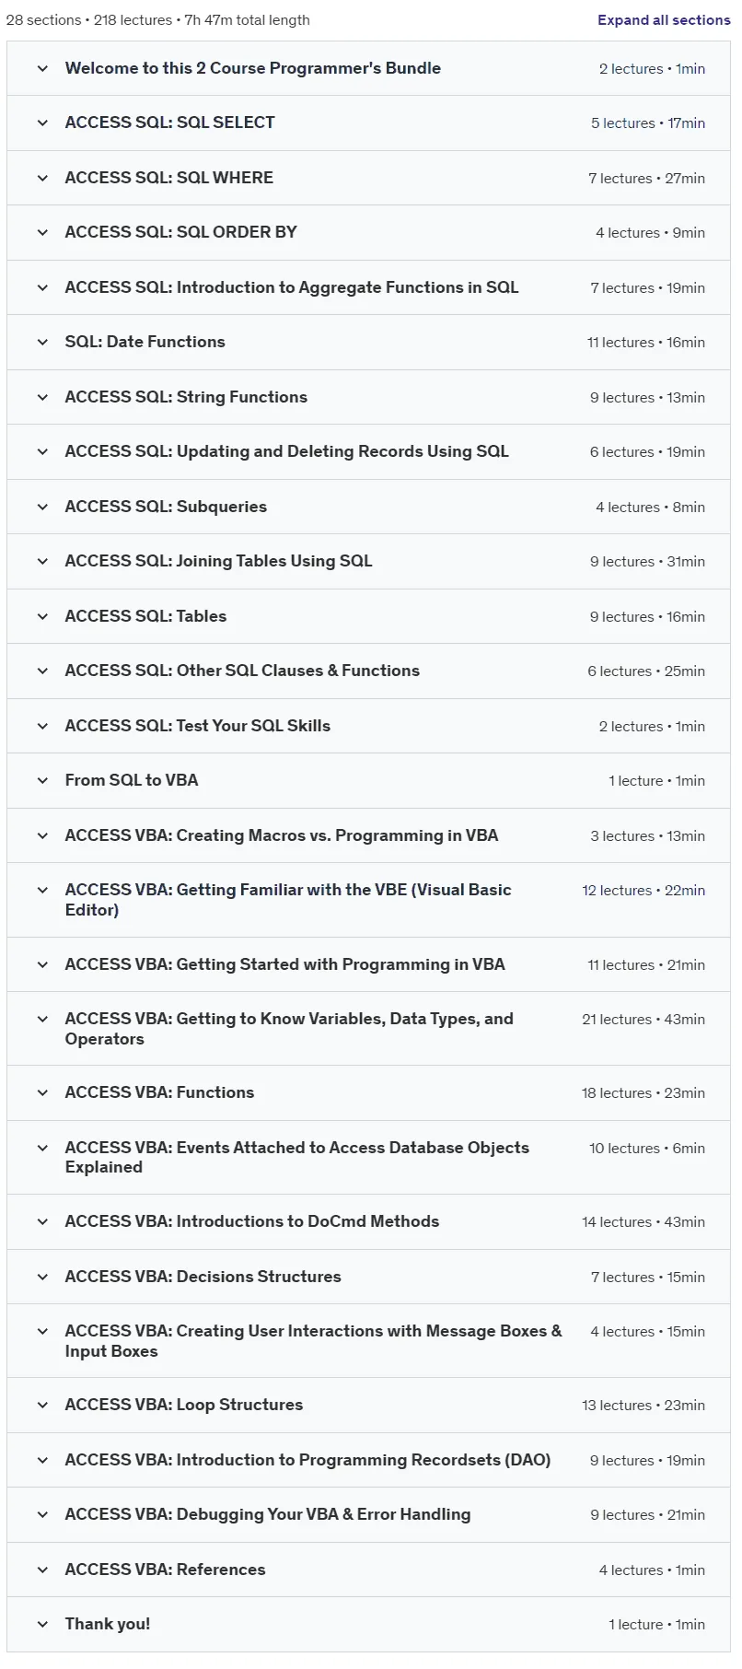Expand chevron beside Introductions to DoCmd Methods
This screenshot has height=1669, width=742.
pos(42,1222)
